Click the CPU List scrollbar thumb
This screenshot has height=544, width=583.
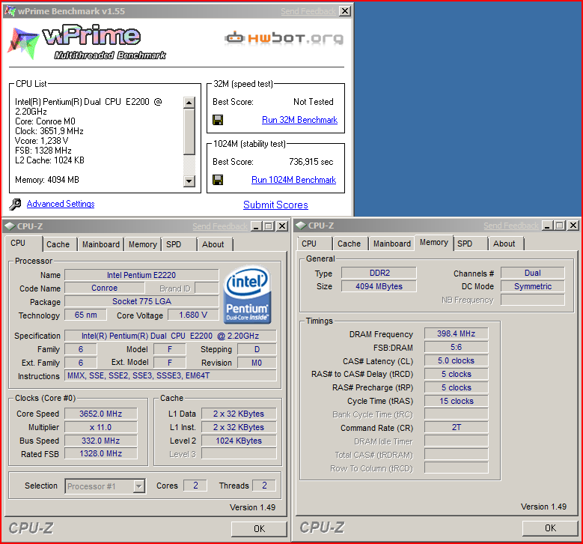(x=189, y=131)
